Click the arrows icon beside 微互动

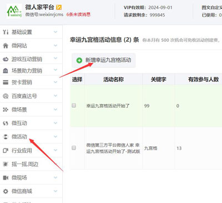coord(6,123)
